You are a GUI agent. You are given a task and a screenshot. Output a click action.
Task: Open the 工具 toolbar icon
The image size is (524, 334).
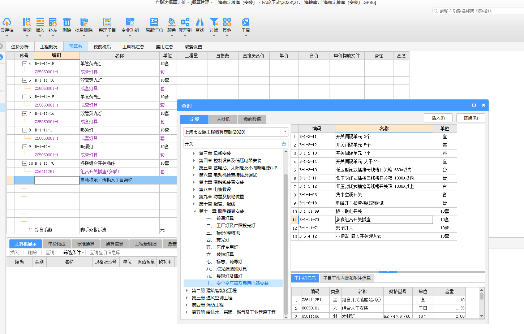coord(246,25)
